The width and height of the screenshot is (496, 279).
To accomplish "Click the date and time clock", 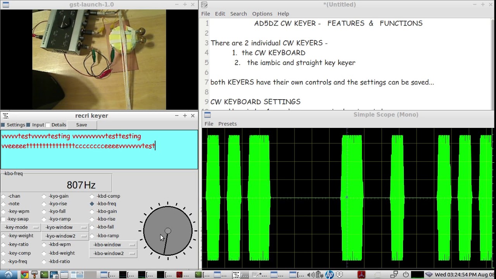I will [465, 275].
